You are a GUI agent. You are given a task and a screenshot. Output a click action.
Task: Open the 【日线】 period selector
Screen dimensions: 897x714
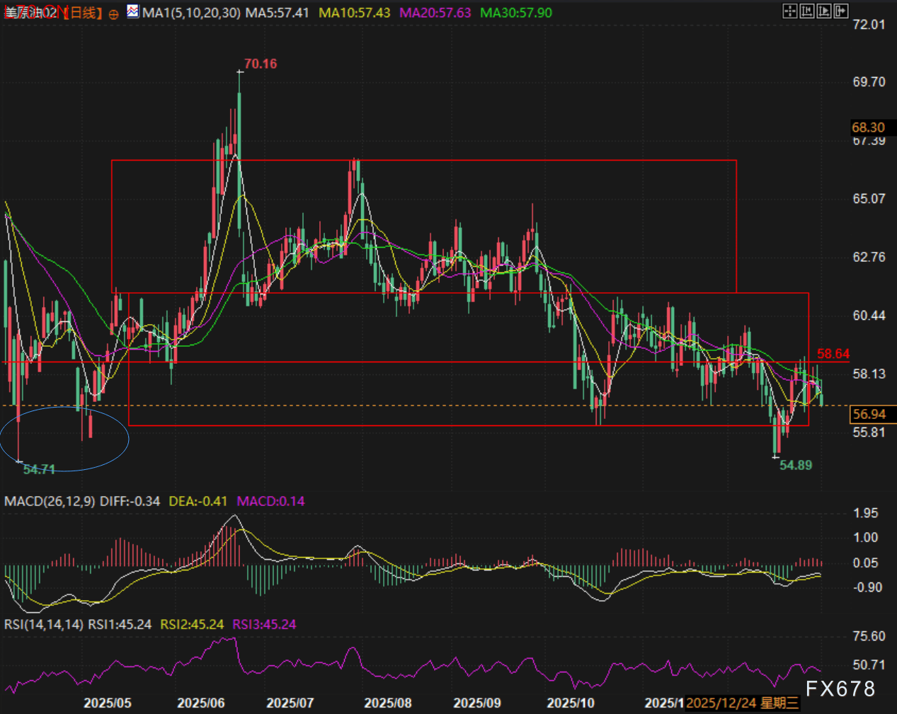coord(83,13)
